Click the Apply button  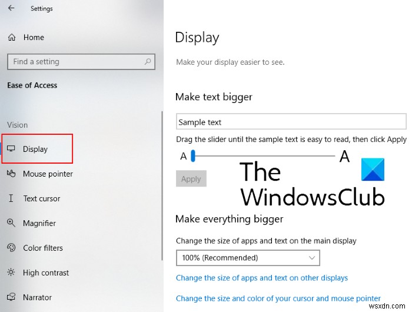[191, 178]
